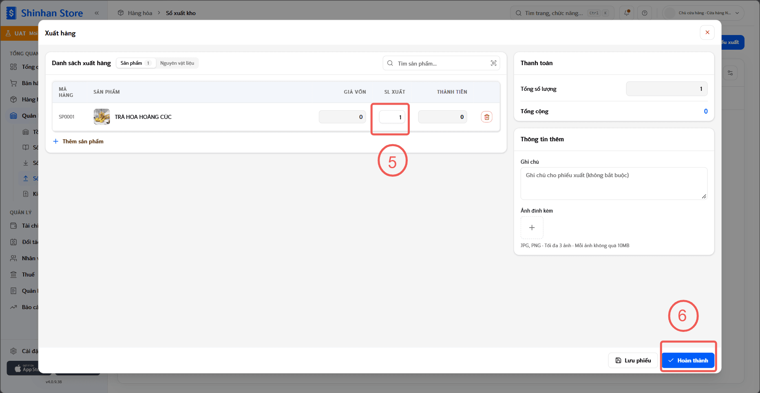Open help question mark icon
This screenshot has width=760, height=393.
click(645, 13)
